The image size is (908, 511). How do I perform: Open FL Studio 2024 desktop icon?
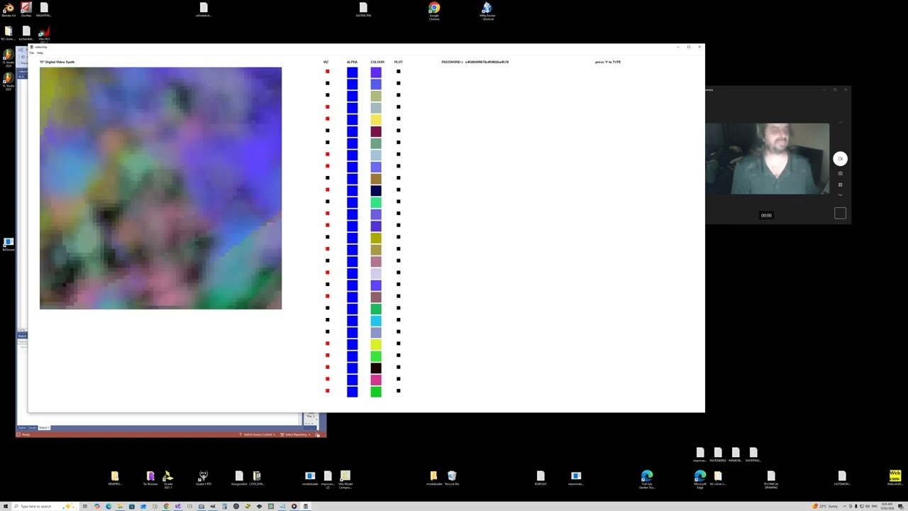point(9,57)
